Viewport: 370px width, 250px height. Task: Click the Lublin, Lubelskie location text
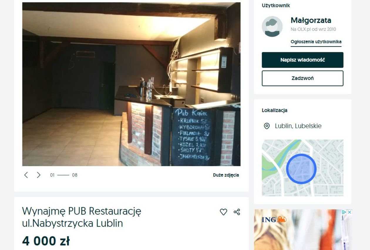pyautogui.click(x=298, y=126)
